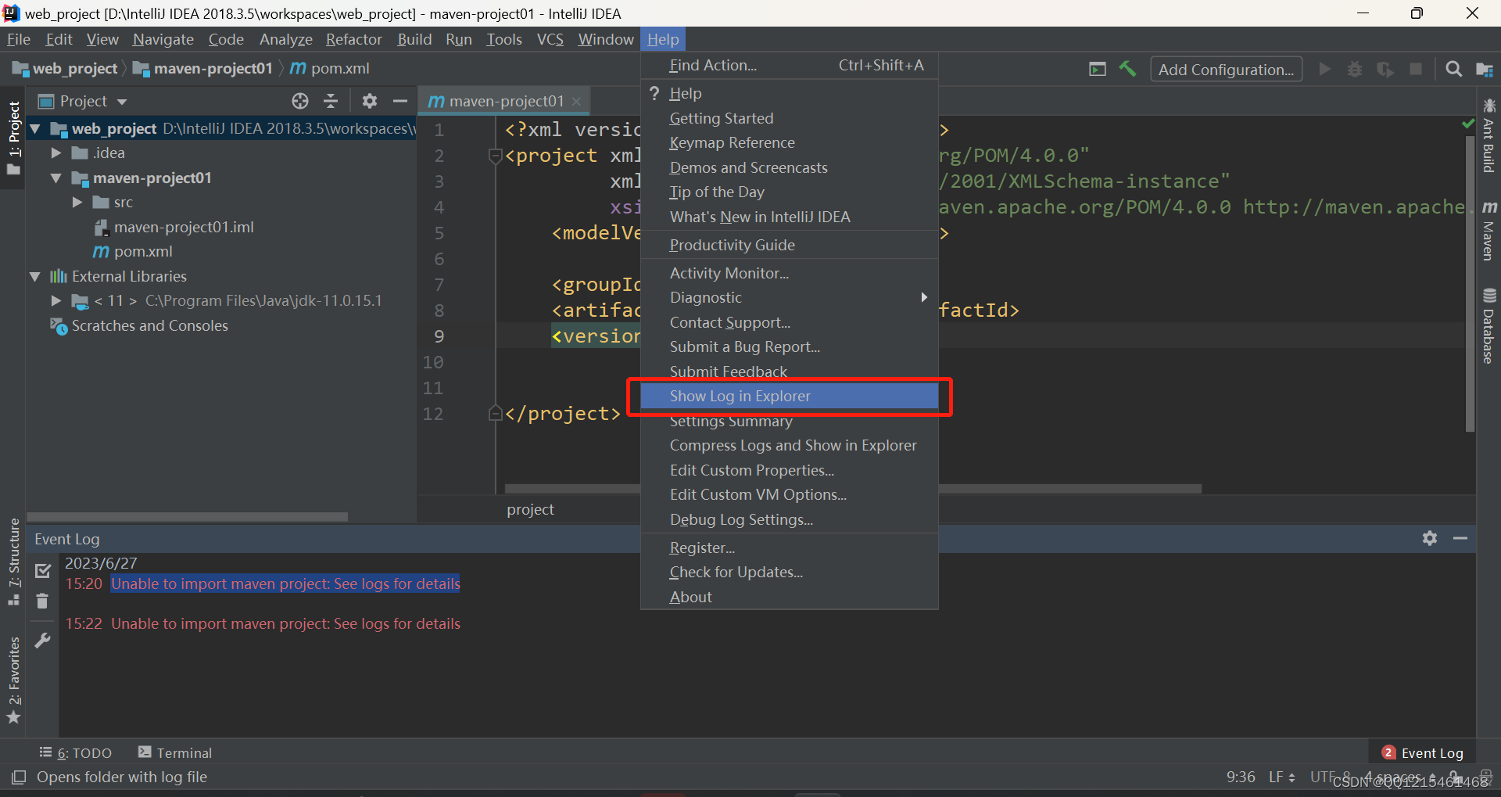Click the Stop square icon
This screenshot has width=1501, height=797.
tap(1416, 69)
